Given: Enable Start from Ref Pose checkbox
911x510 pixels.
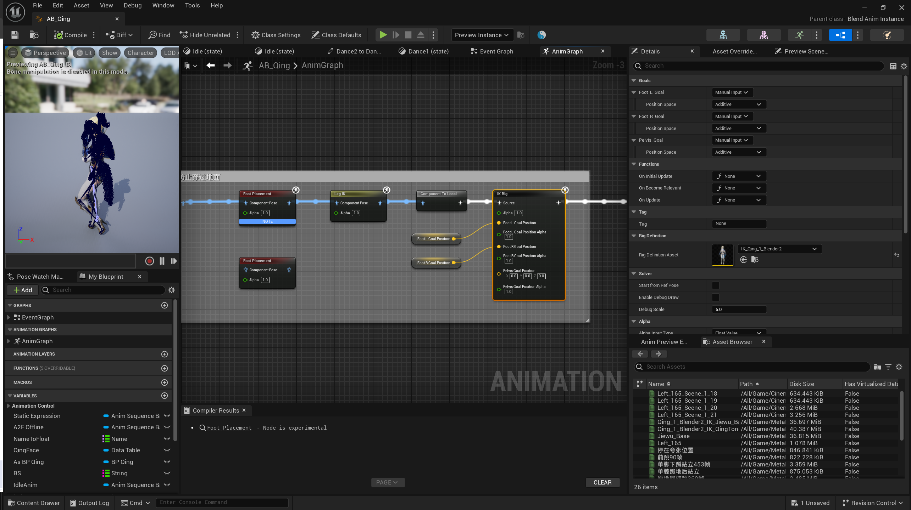Looking at the screenshot, I should [716, 285].
